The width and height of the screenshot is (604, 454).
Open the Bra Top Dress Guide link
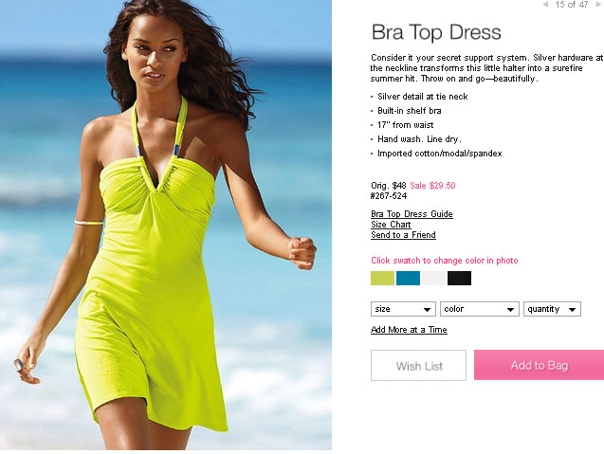(412, 214)
